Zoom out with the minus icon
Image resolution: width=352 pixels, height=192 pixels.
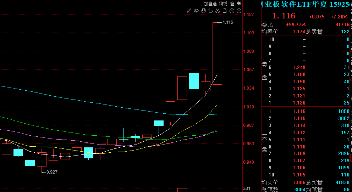click(x=239, y=11)
